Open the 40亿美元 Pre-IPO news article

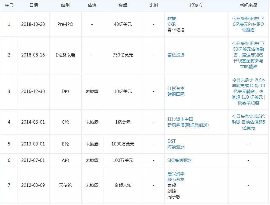point(249,24)
